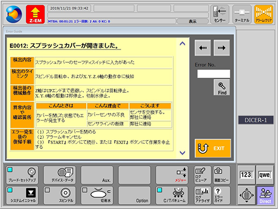Image resolution: width=278 pixels, height=209 pixels.
Task: Open the 123 numeric keypad
Action: tap(246, 175)
